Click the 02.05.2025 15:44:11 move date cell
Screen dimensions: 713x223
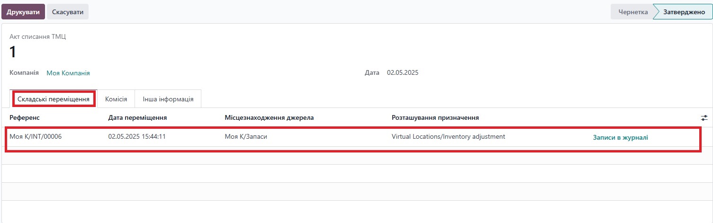point(136,136)
